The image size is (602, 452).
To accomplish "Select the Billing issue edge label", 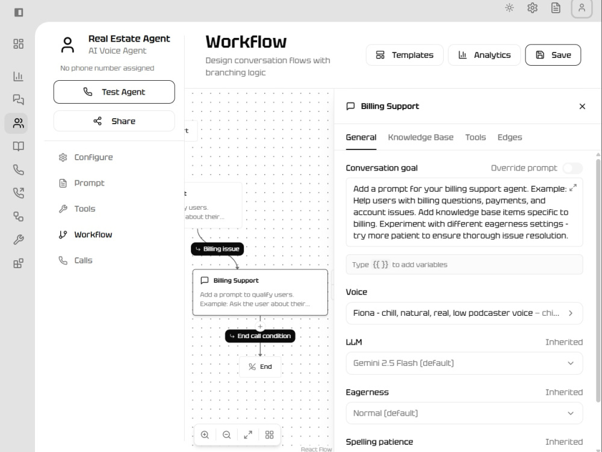I will (x=217, y=249).
